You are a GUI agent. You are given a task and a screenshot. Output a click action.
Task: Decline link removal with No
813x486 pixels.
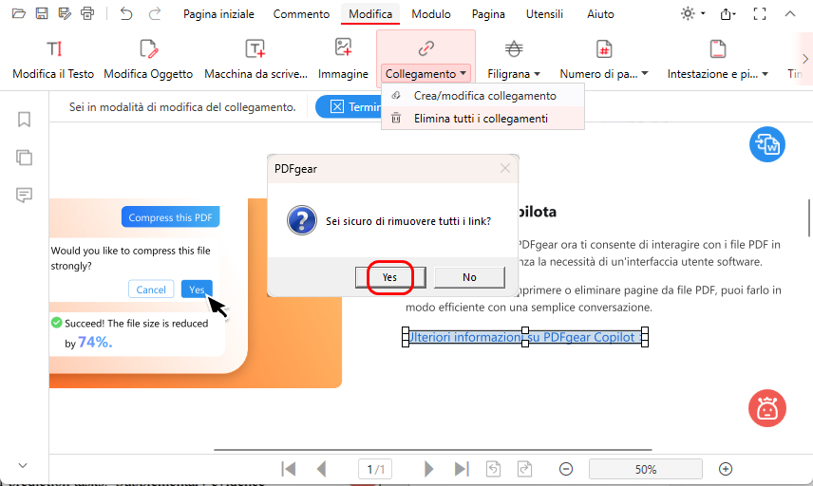coord(469,277)
